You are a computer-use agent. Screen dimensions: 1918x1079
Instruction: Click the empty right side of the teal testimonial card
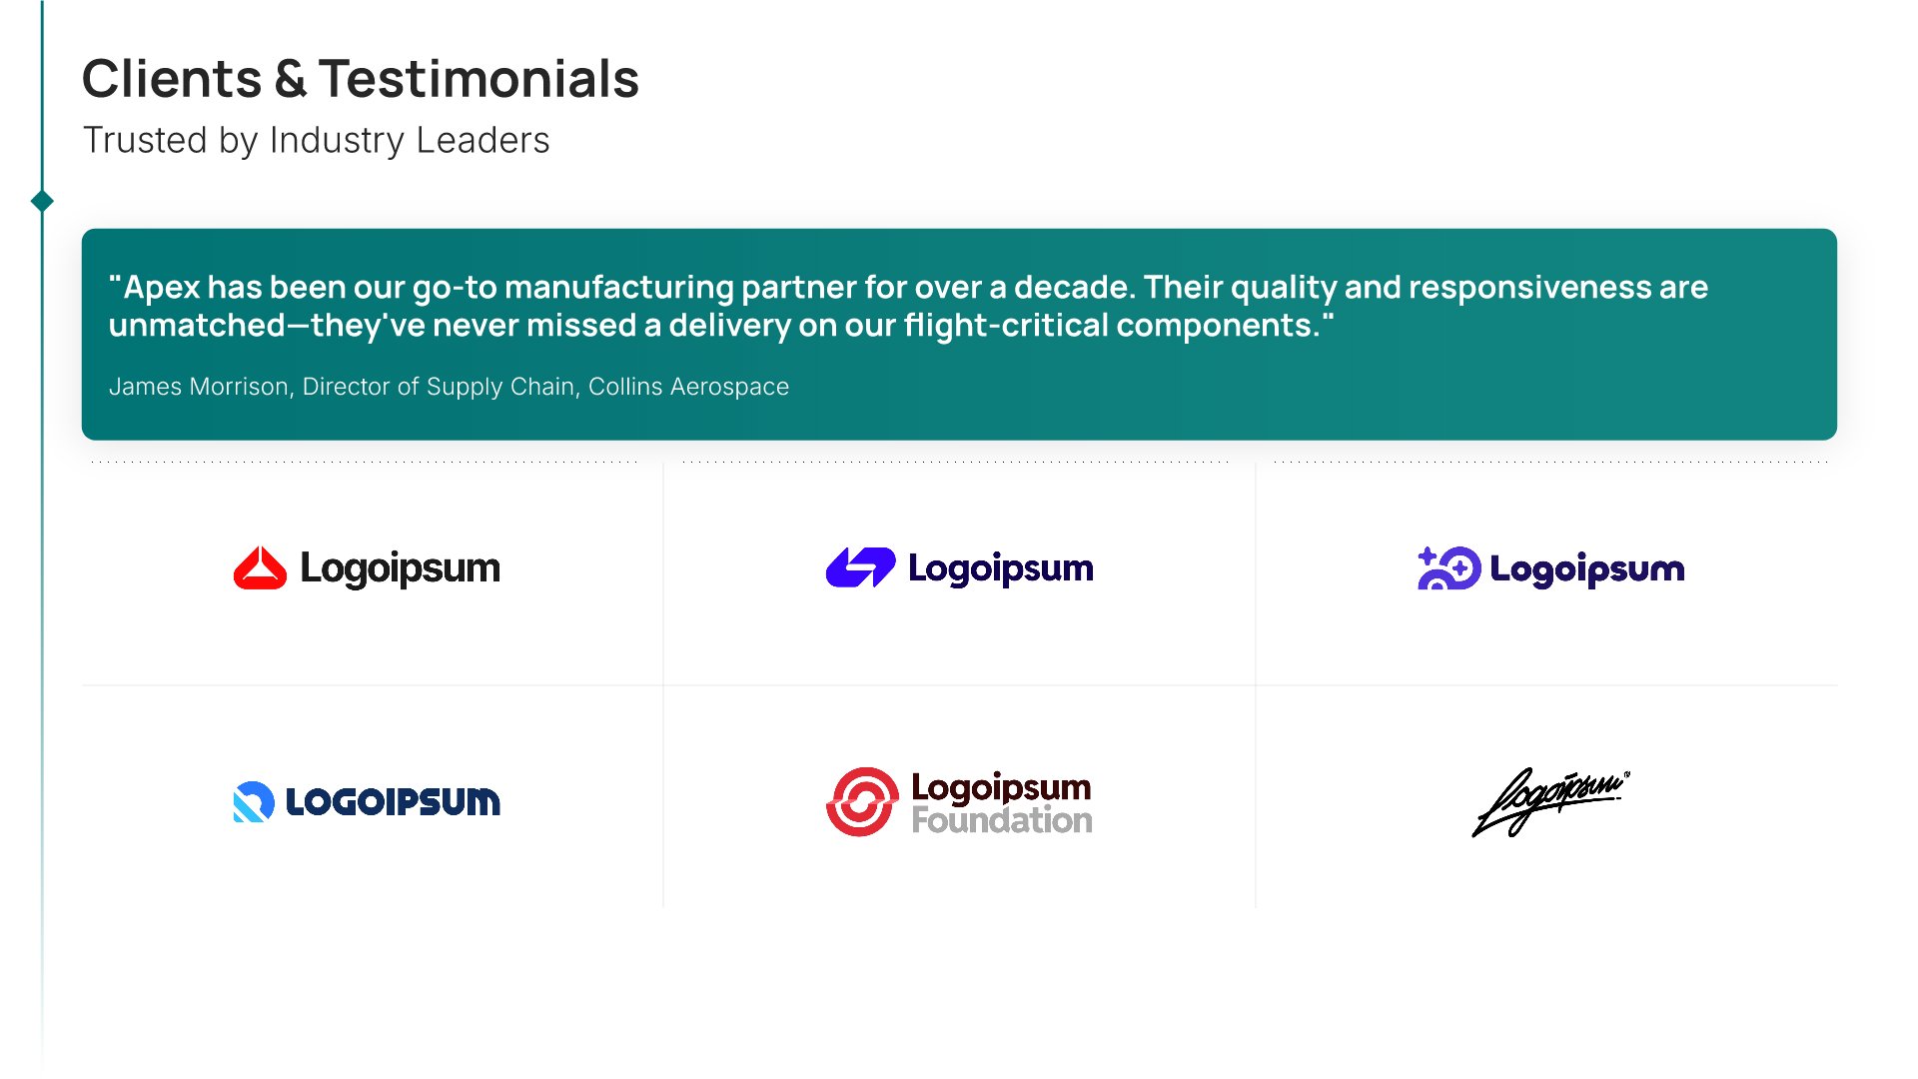(1598, 390)
